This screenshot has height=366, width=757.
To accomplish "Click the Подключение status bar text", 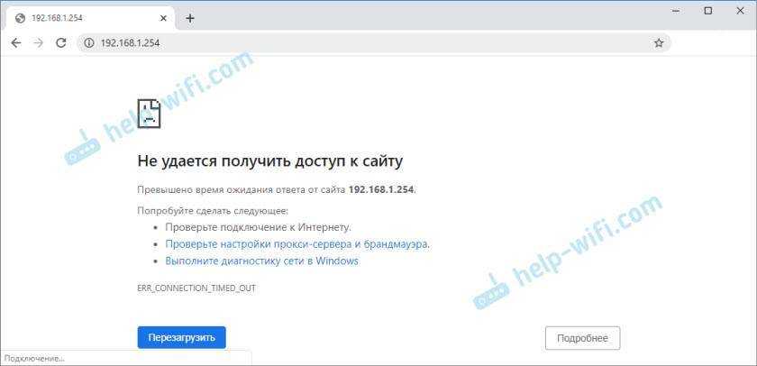I will (34, 359).
